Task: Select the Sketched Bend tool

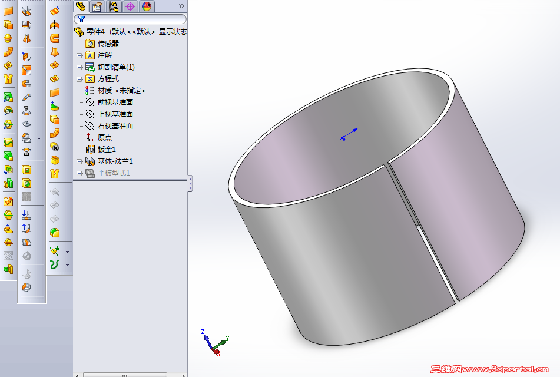Action: point(26,111)
